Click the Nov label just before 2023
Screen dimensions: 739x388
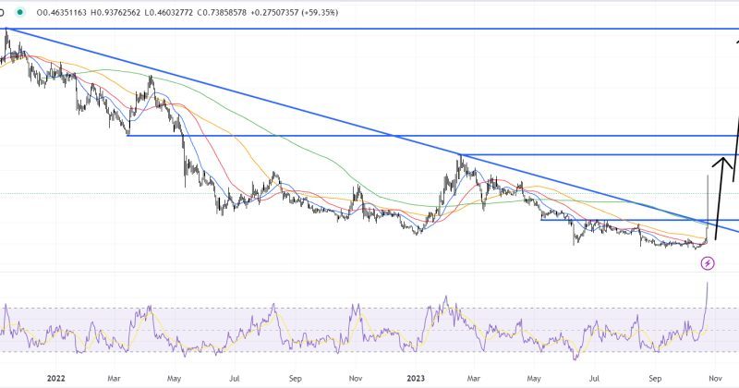(356, 378)
